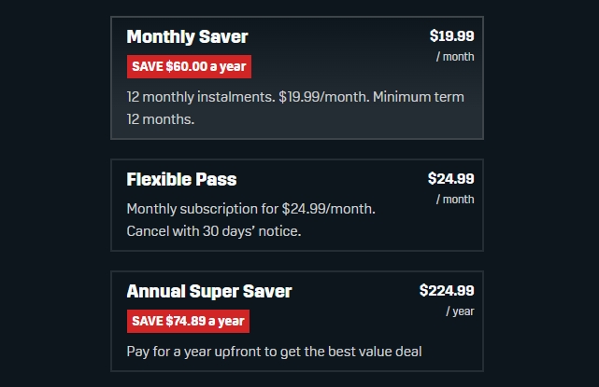The height and width of the screenshot is (387, 599).
Task: Click the Pay for a year upfront description
Action: coord(274,352)
